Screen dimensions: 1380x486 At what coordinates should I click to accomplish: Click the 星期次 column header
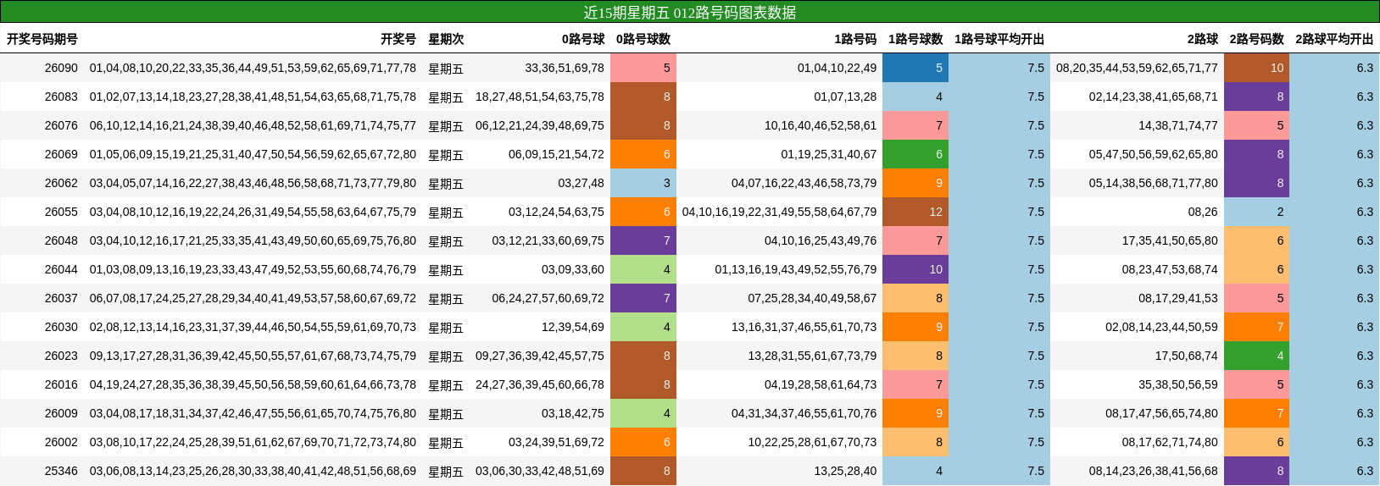[x=446, y=39]
